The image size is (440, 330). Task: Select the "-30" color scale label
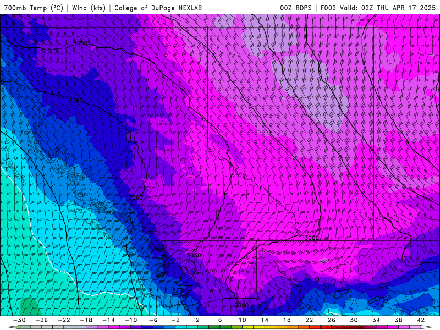click(19, 320)
